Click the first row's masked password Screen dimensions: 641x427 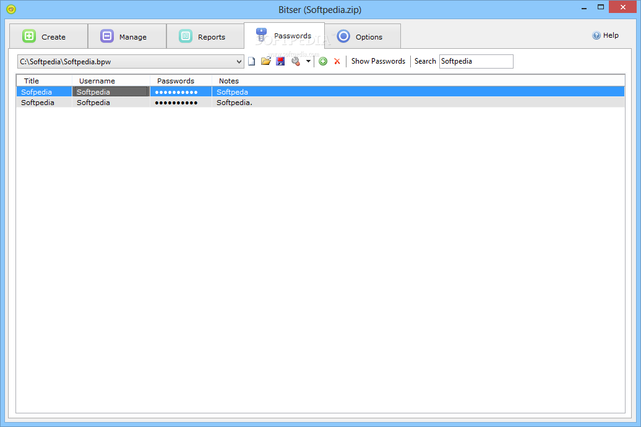pos(176,92)
